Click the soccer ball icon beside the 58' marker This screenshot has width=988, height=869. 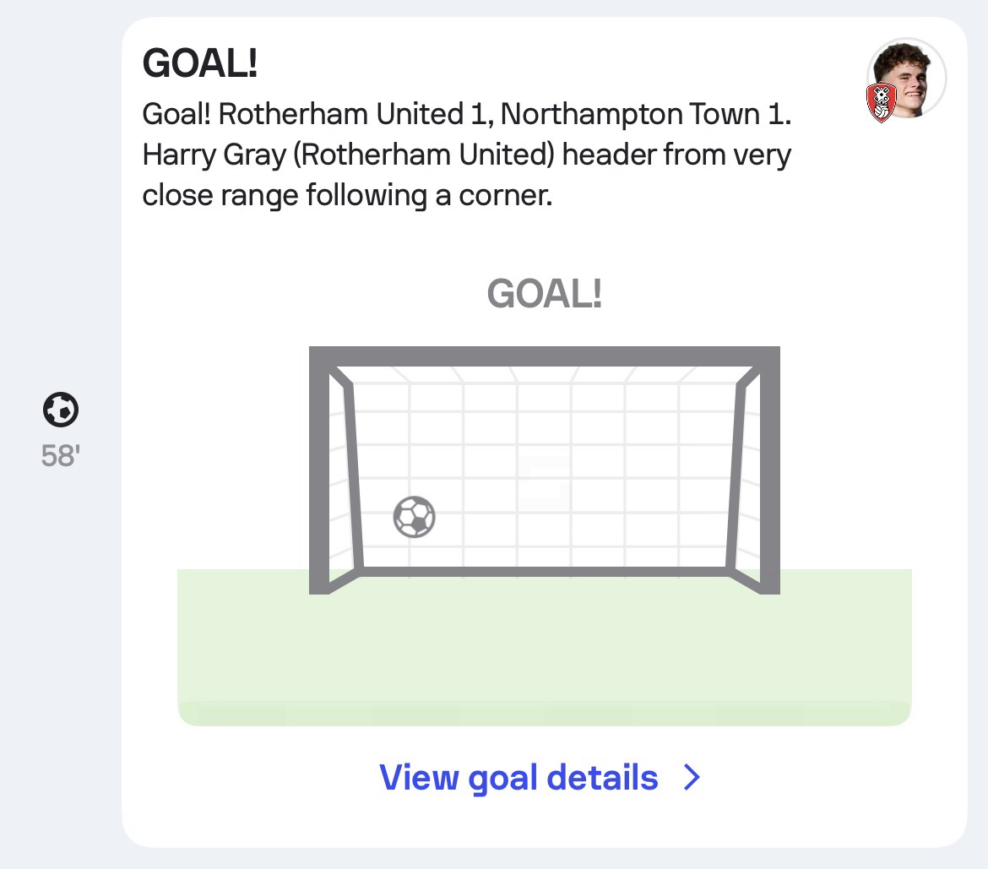(60, 410)
